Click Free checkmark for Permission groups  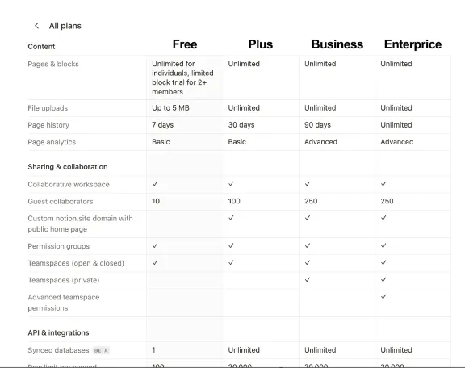tap(155, 245)
